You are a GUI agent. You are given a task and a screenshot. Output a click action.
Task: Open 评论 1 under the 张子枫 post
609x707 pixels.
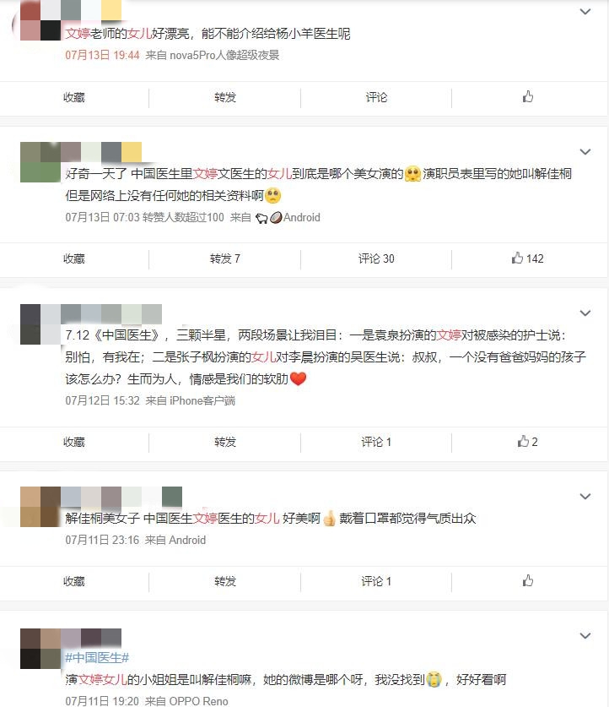(x=376, y=442)
